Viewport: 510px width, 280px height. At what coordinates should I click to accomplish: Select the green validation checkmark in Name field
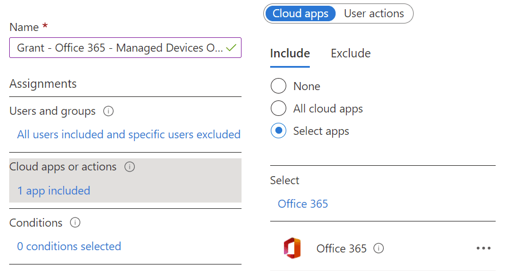coord(231,48)
